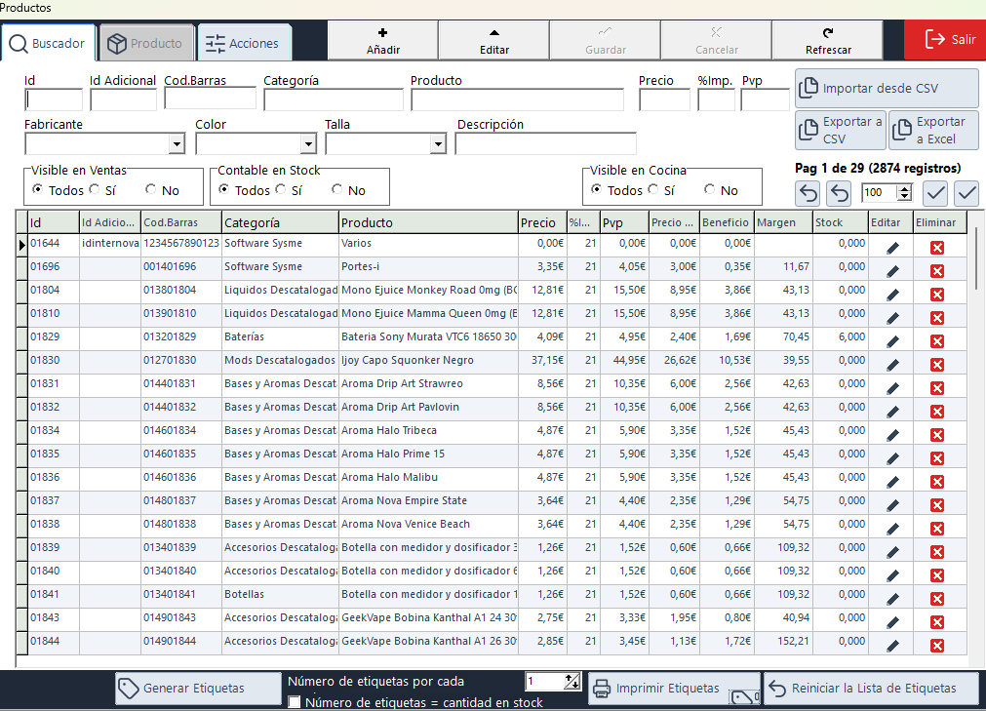Click Generar Etiquetas button
This screenshot has height=711, width=986.
pyautogui.click(x=198, y=689)
